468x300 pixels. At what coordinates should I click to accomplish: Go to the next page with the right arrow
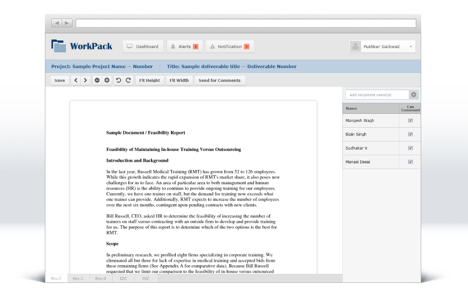coord(85,80)
